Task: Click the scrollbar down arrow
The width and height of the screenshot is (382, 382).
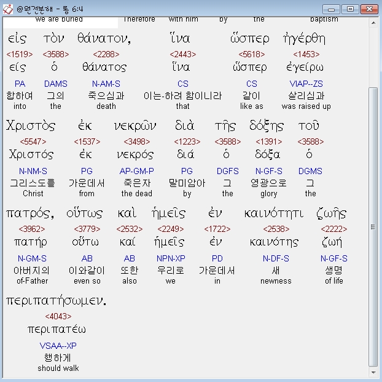Action: 373,373
